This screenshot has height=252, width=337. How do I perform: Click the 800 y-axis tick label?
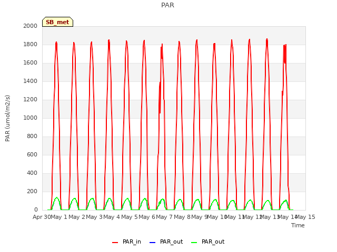click(x=32, y=136)
